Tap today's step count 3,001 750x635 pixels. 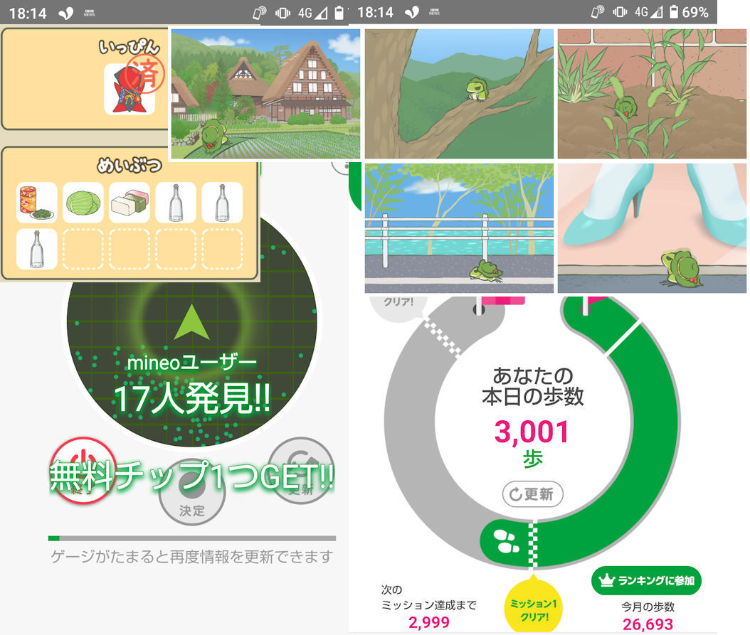[532, 432]
